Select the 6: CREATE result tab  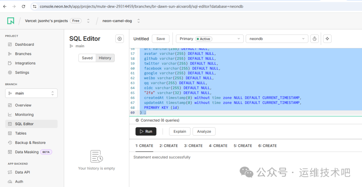(x=267, y=146)
